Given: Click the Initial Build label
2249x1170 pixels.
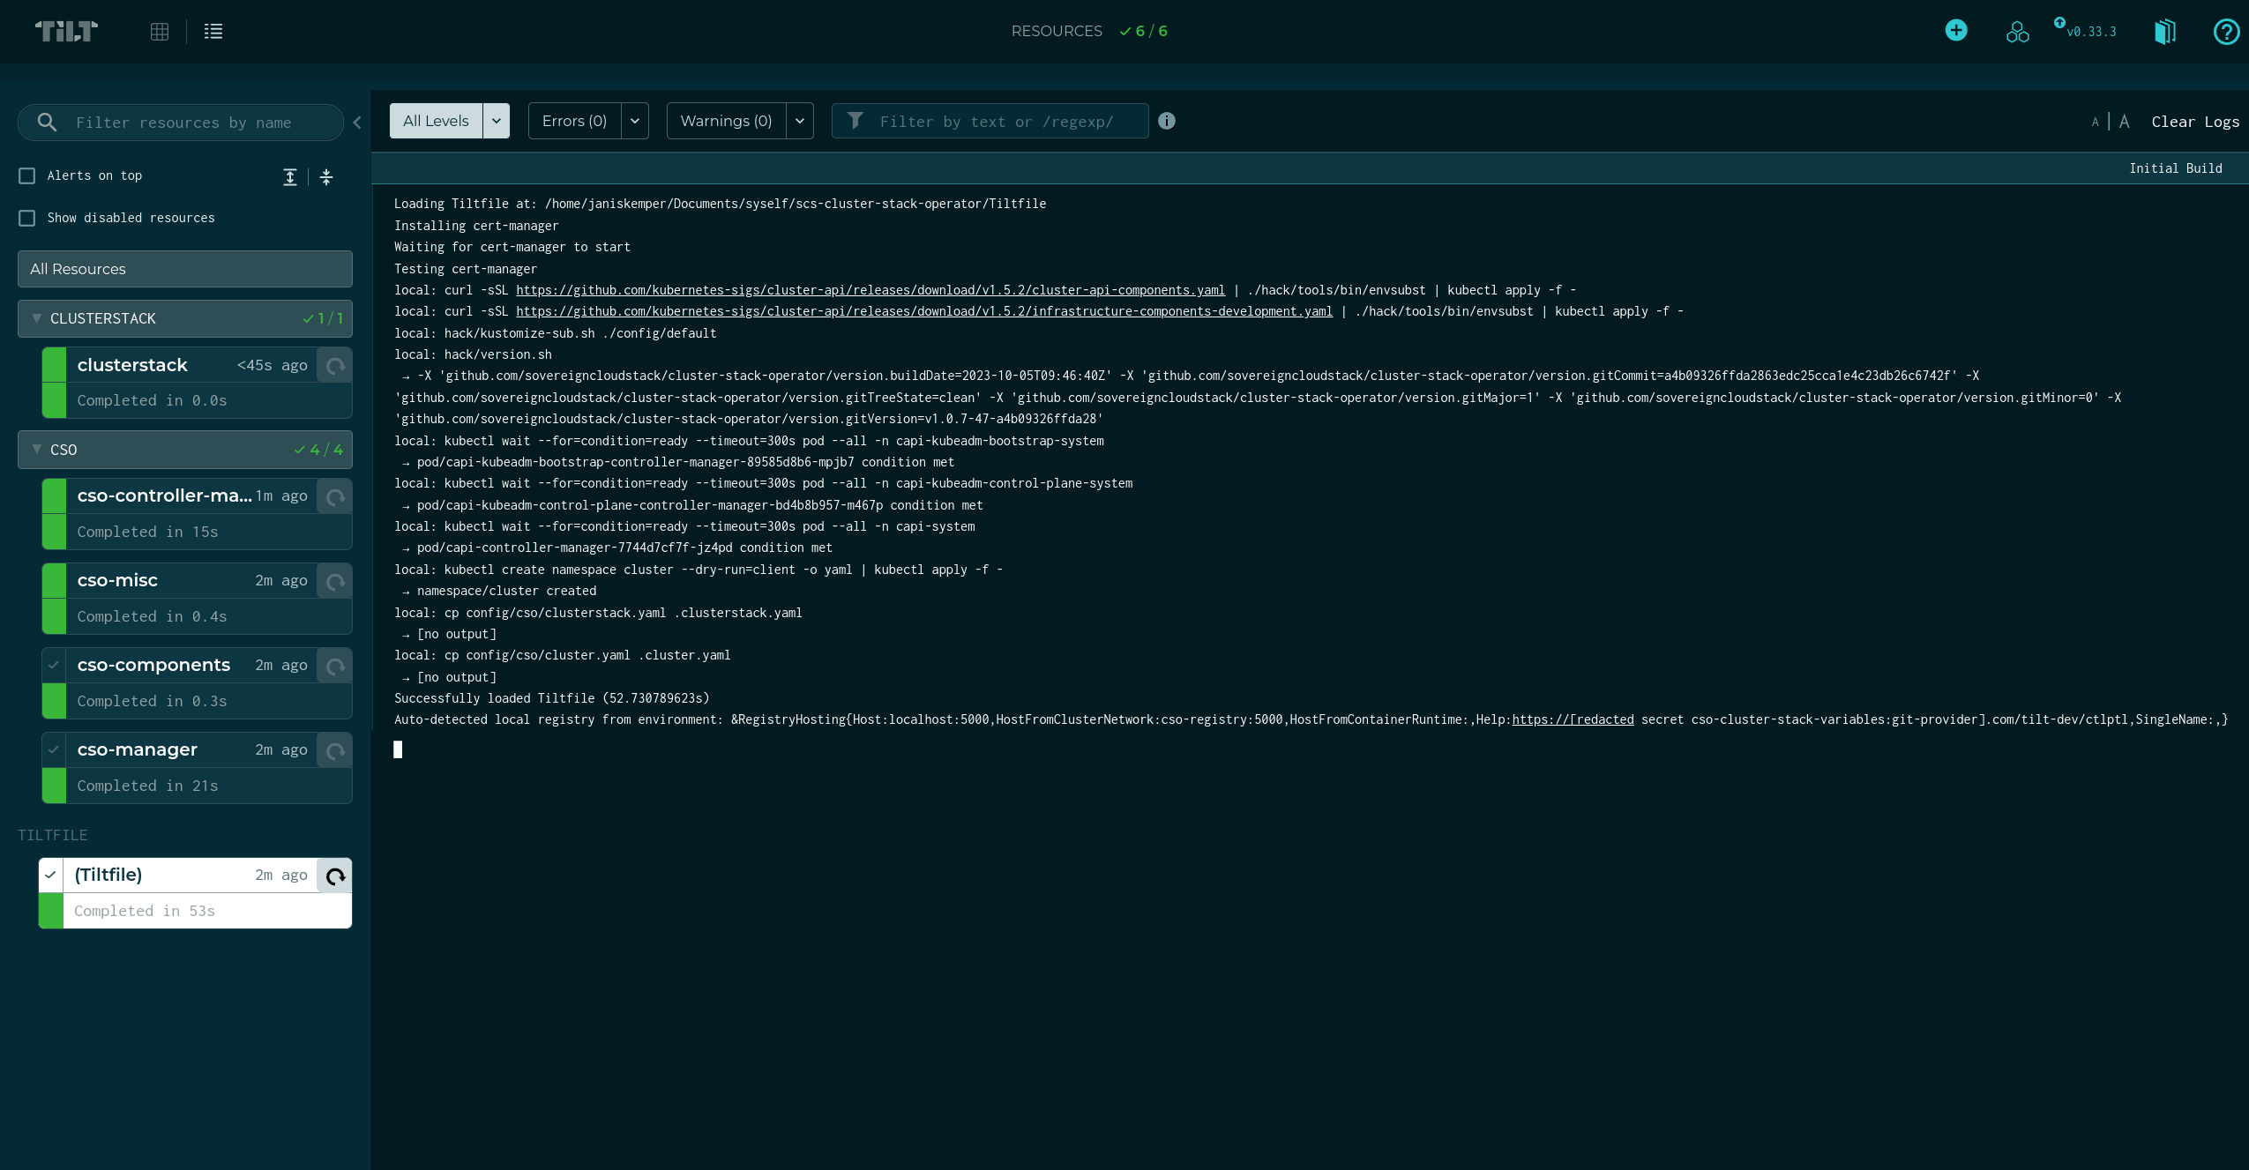Looking at the screenshot, I should pos(2176,168).
